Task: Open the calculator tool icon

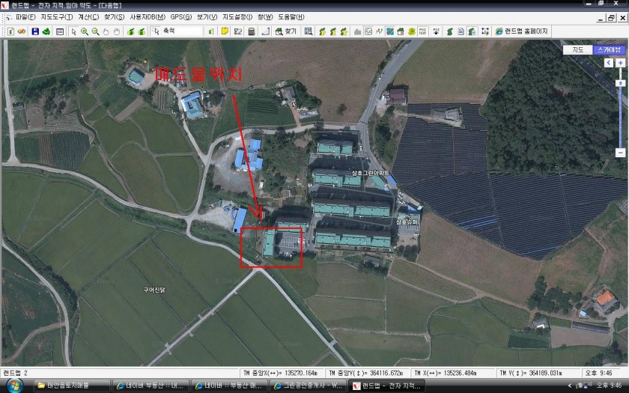Action: pyautogui.click(x=252, y=31)
